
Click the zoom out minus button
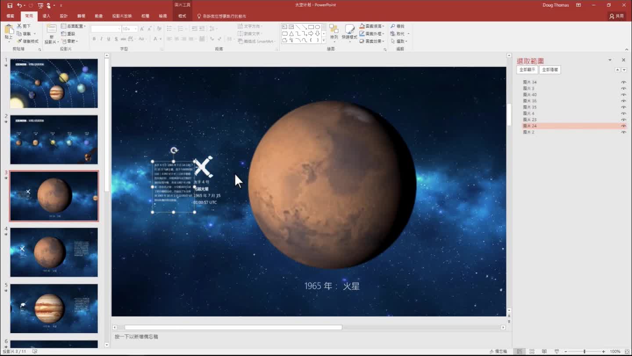pyautogui.click(x=565, y=352)
